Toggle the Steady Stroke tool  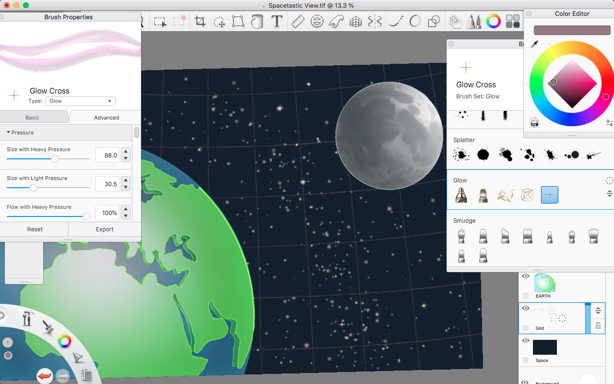396,22
